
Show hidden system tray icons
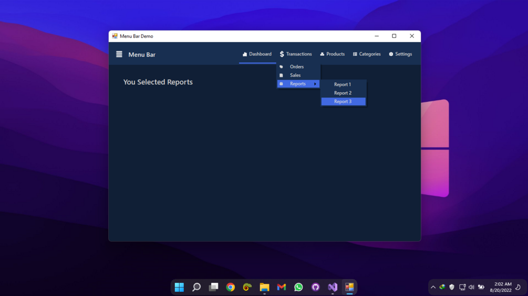[x=433, y=287]
